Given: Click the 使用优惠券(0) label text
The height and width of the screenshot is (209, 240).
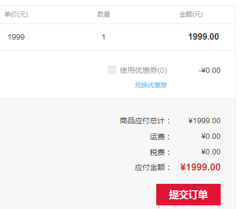Looking at the screenshot, I should [x=143, y=70].
